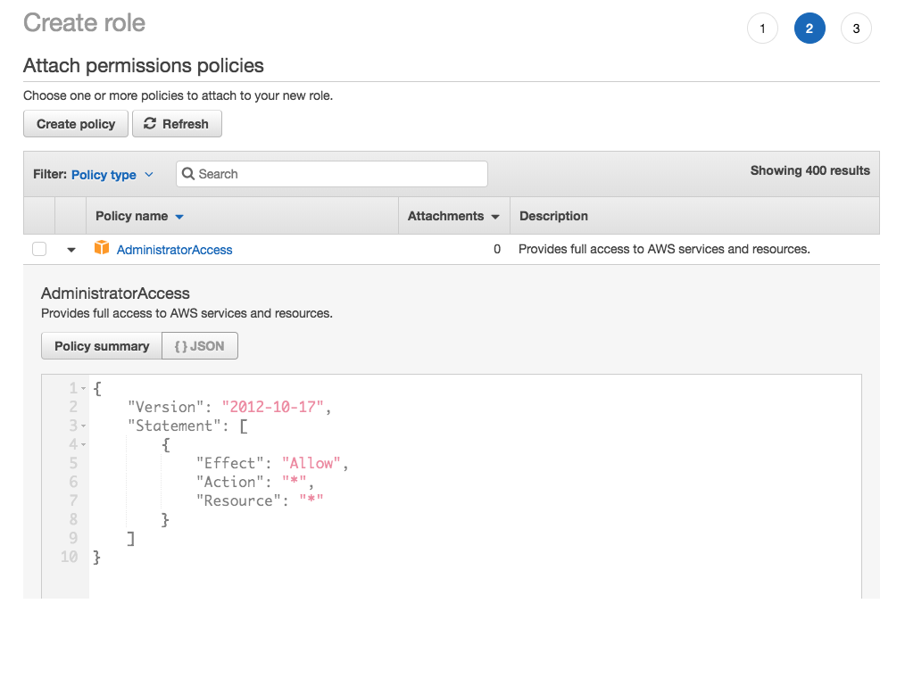905x678 pixels.
Task: Fold the Statement array at line 3
Action: coord(84,426)
